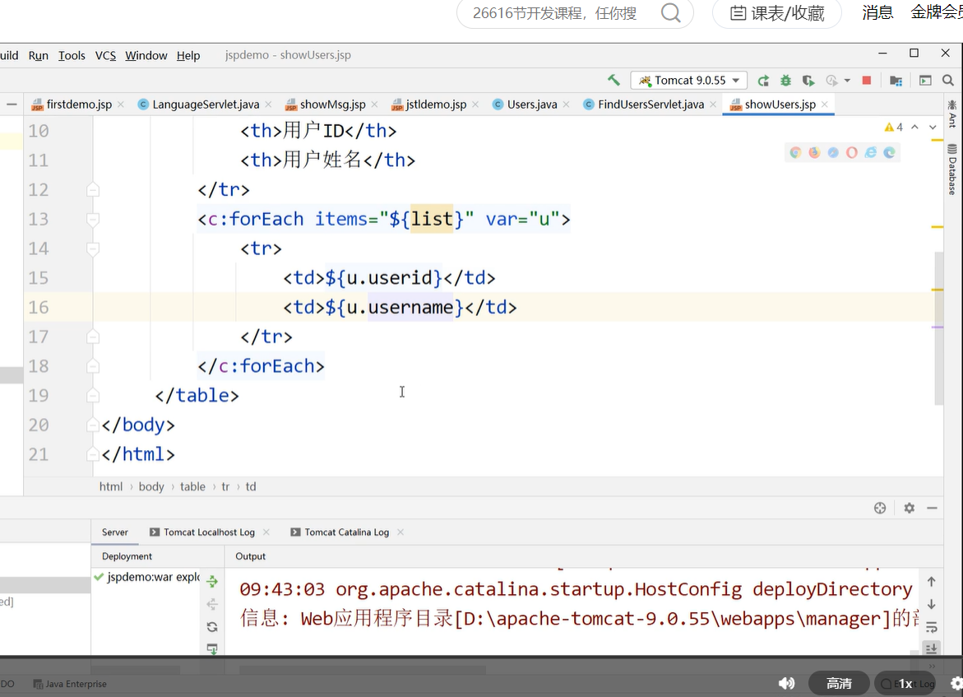The width and height of the screenshot is (963, 697).
Task: Toggle the fold marker at line 19
Action: tap(93, 395)
